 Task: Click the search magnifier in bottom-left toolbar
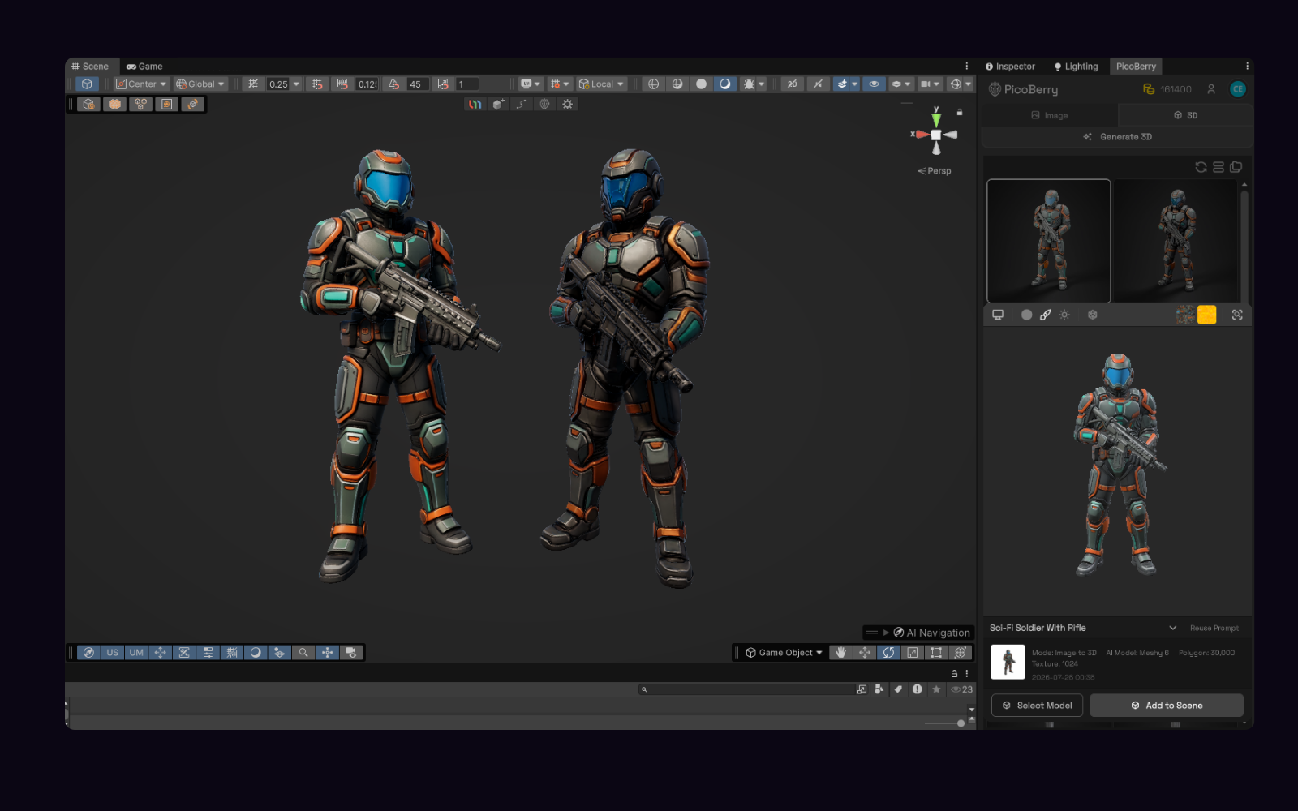pyautogui.click(x=303, y=652)
